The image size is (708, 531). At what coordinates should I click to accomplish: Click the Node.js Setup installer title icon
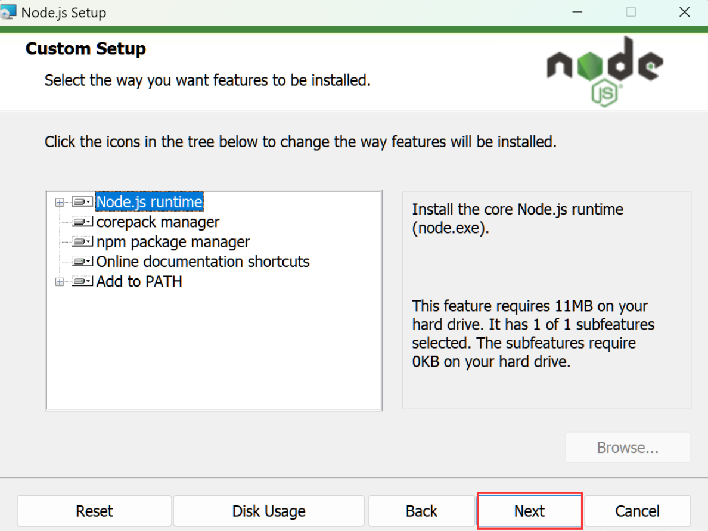8,12
